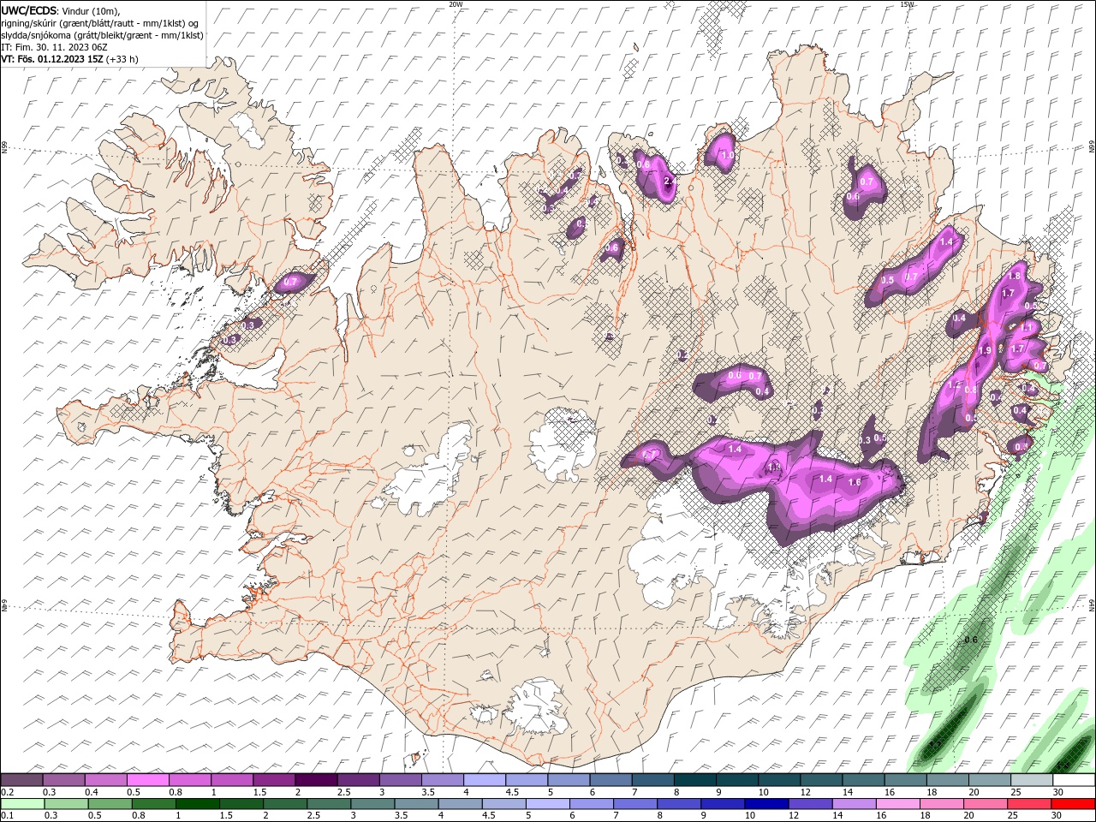Click the '2.4' snowfall value on the north coast
The width and height of the screenshot is (1096, 822).
coord(670,182)
